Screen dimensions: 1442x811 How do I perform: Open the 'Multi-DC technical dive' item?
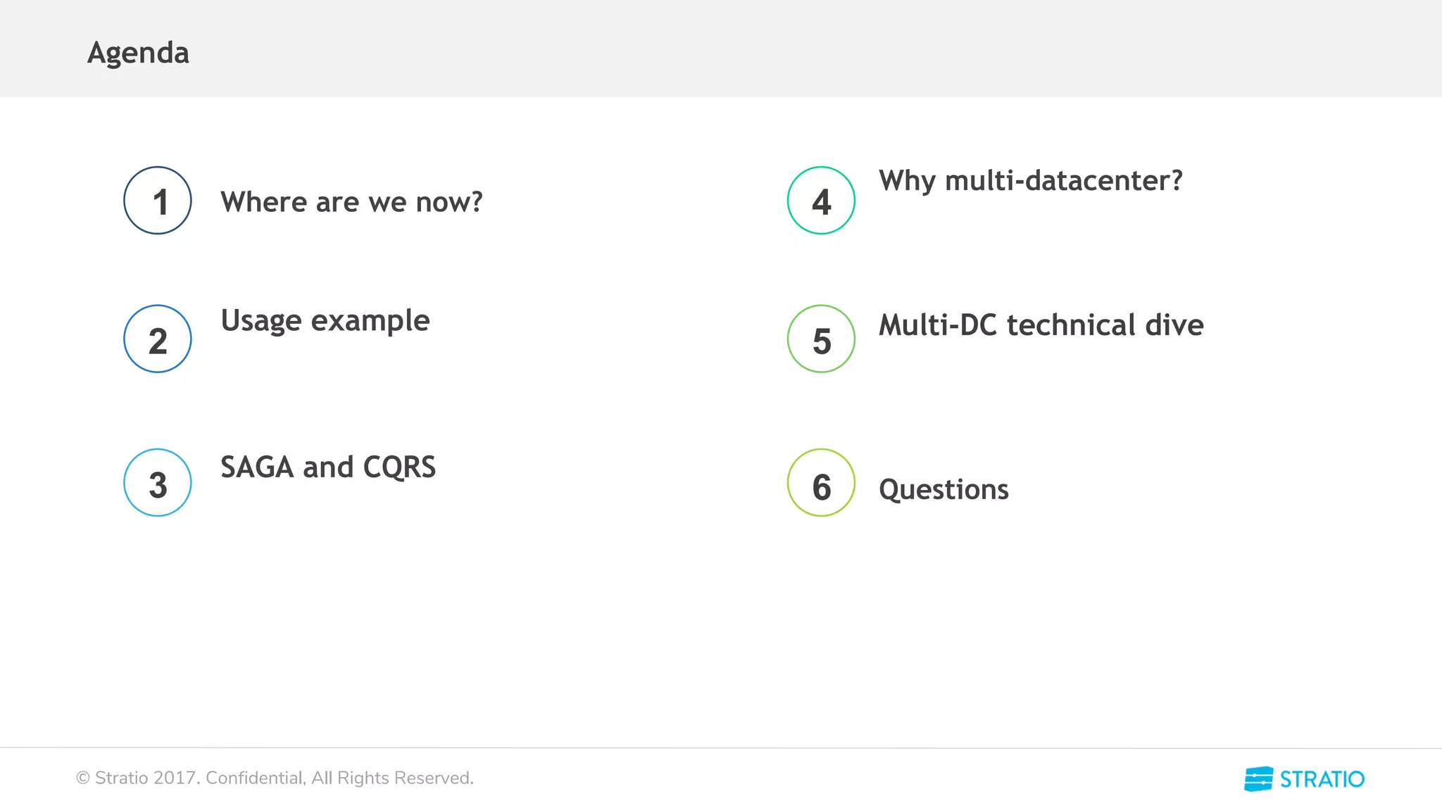coord(1041,325)
